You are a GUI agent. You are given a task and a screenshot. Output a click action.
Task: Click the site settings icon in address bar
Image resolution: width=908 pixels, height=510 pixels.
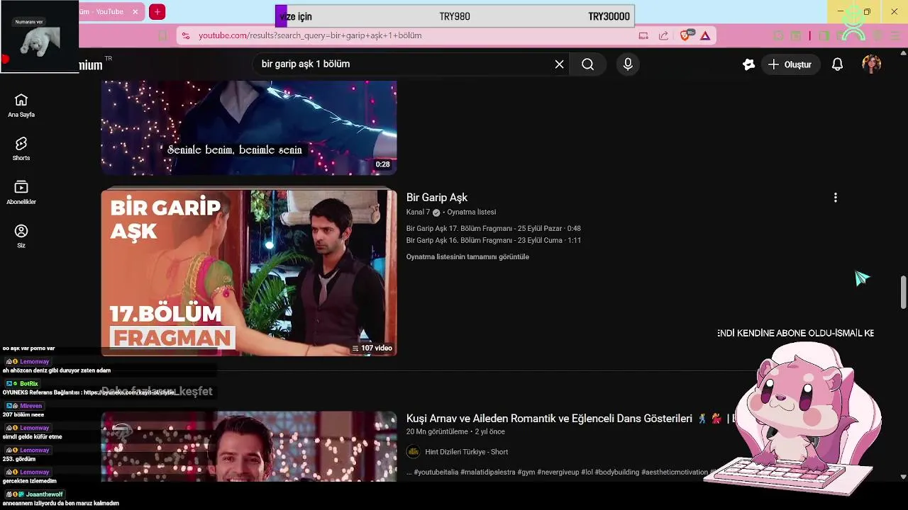tap(184, 35)
